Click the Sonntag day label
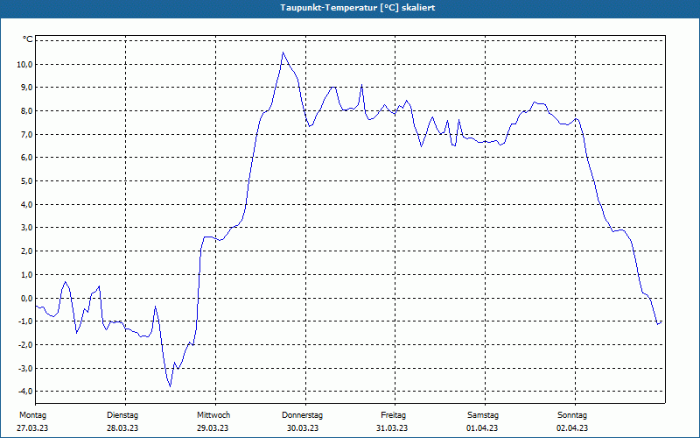Viewport: 700px width, 438px height. (572, 415)
